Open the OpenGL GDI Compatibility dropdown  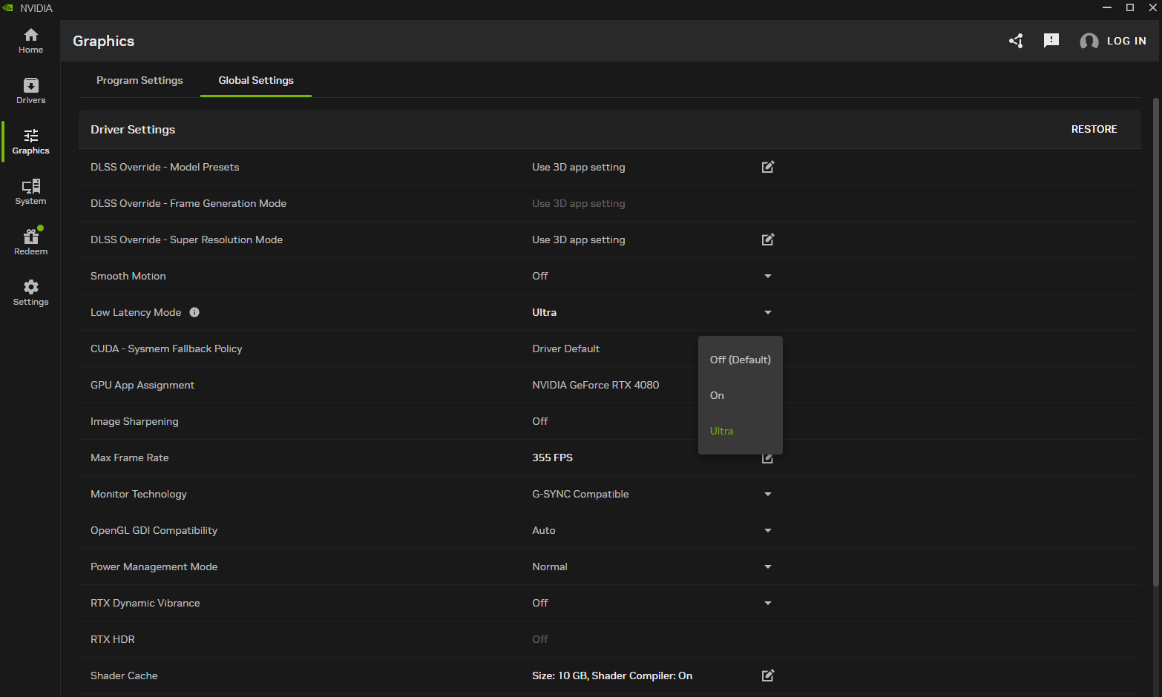coord(768,530)
